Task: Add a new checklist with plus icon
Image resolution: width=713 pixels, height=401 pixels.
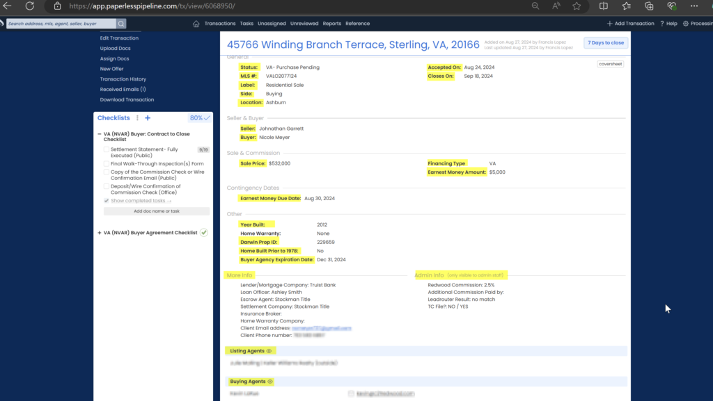Action: (148, 118)
